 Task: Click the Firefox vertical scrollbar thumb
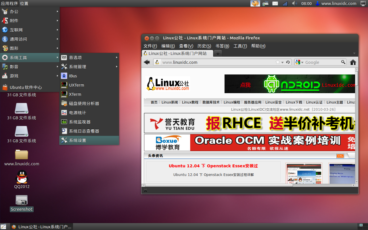tap(356, 78)
